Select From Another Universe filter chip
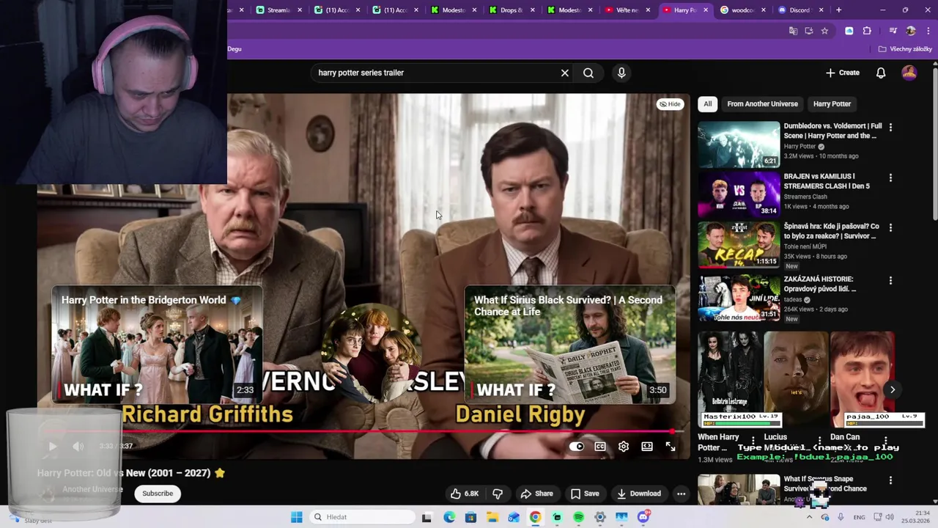The width and height of the screenshot is (938, 528). [762, 104]
